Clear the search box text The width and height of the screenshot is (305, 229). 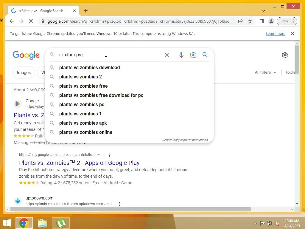[167, 55]
